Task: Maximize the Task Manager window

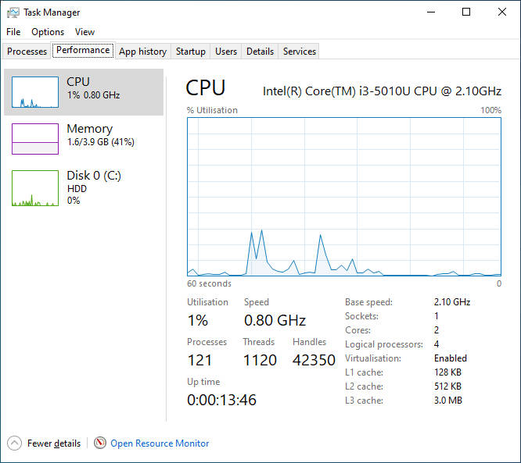Action: [x=466, y=12]
